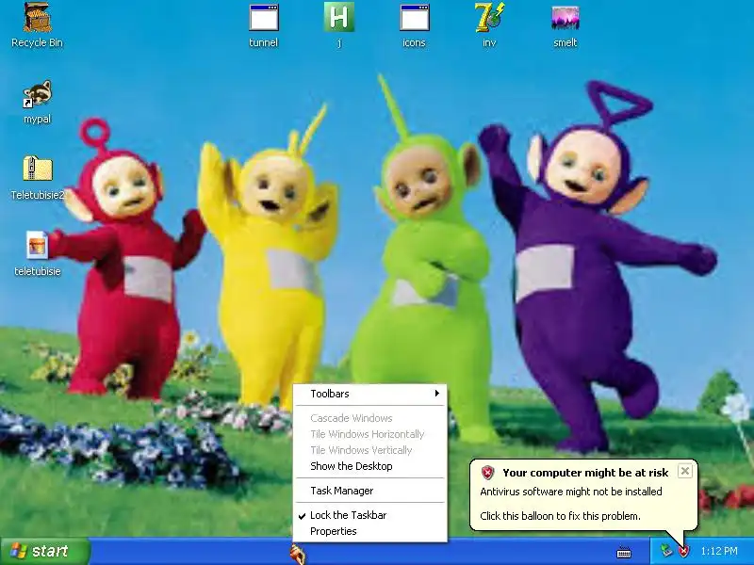The width and height of the screenshot is (754, 565).
Task: Click the Safely Remove Hardware tray icon
Action: tap(666, 551)
